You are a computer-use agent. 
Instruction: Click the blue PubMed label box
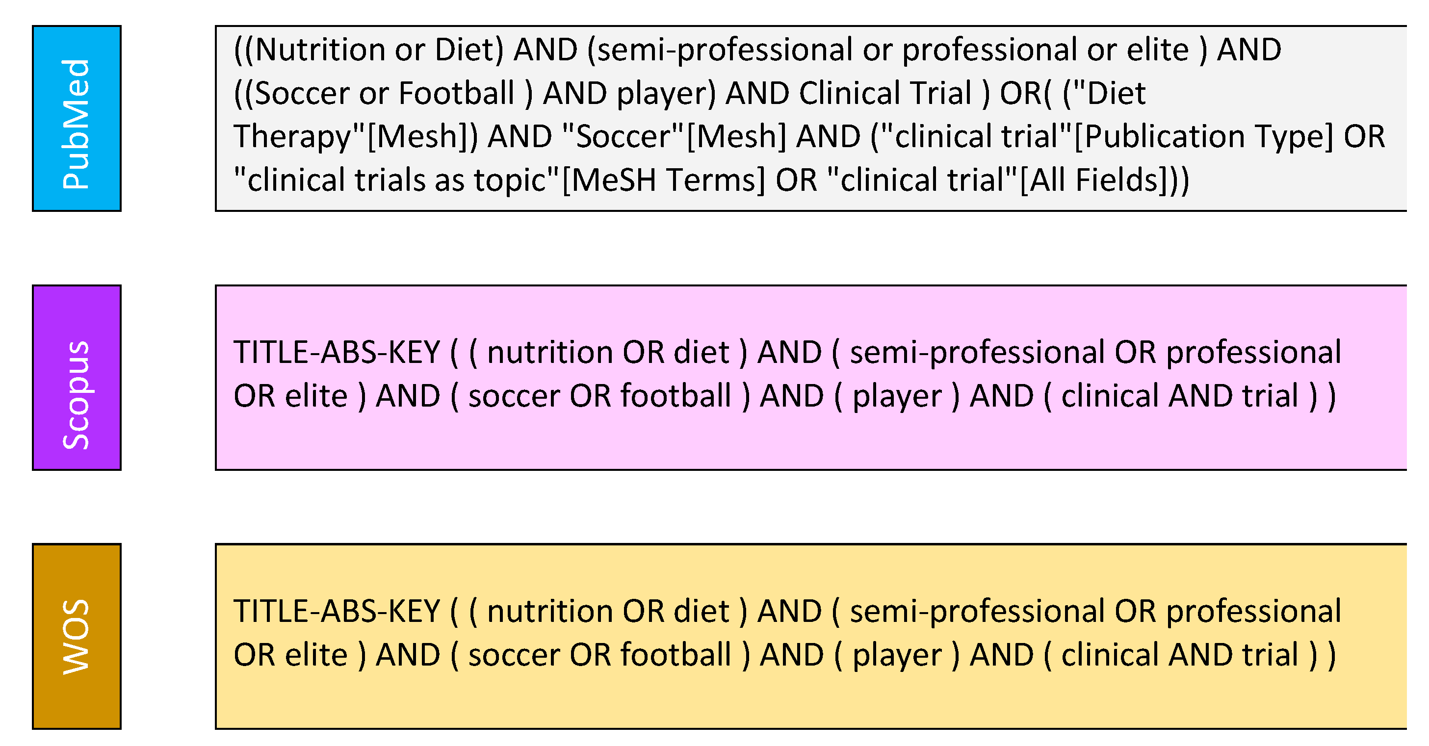[77, 118]
